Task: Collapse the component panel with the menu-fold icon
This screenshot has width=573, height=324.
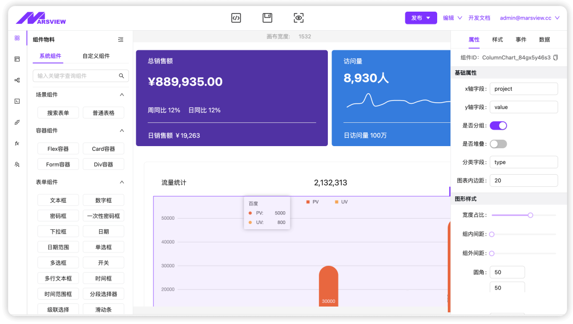Action: 120,39
